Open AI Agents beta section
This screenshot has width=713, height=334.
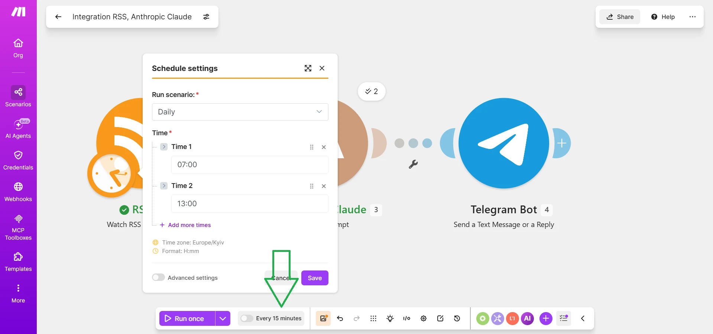point(18,129)
